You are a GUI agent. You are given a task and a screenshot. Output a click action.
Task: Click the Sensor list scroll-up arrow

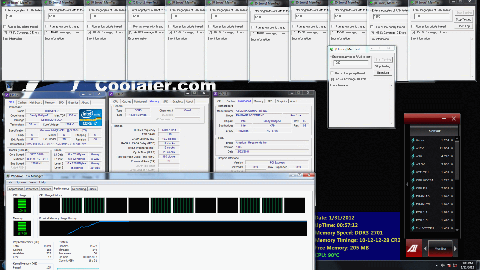point(457,138)
